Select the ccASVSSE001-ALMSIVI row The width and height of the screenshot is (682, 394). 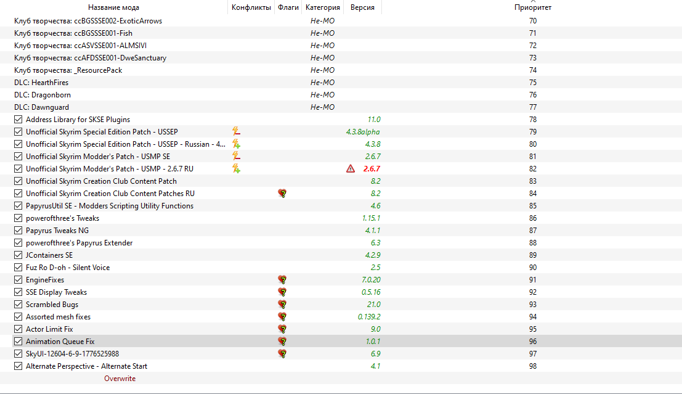[341, 45]
